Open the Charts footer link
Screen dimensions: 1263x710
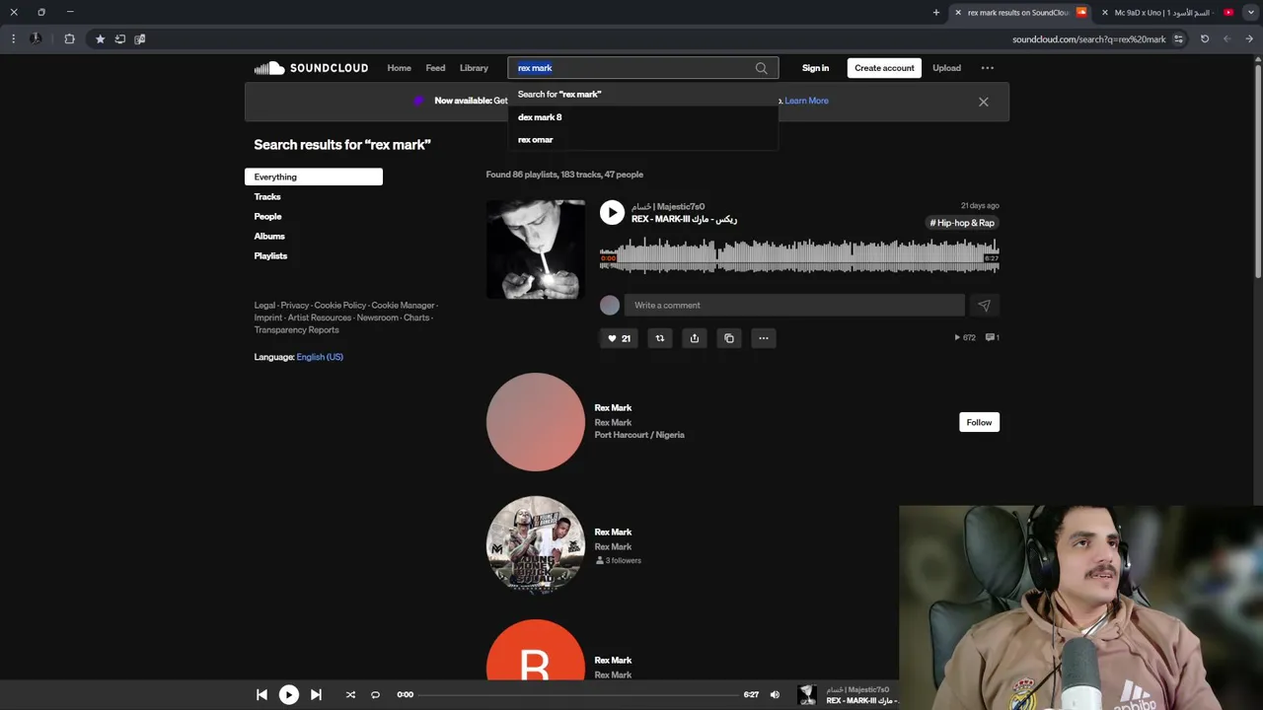coord(416,318)
